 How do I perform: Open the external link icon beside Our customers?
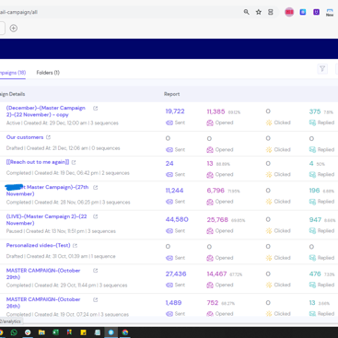(48, 137)
